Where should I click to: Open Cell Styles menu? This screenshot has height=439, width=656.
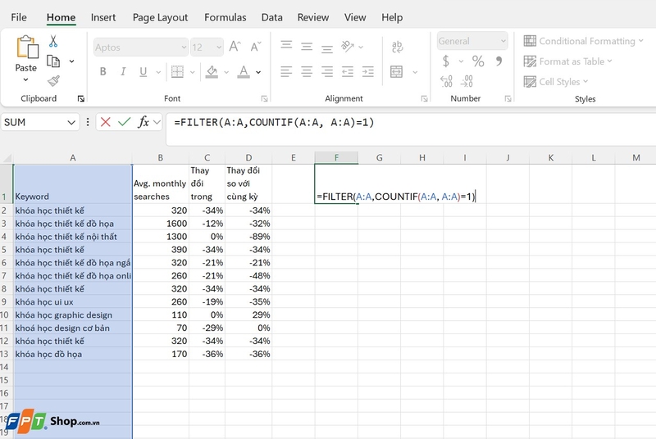click(x=556, y=81)
